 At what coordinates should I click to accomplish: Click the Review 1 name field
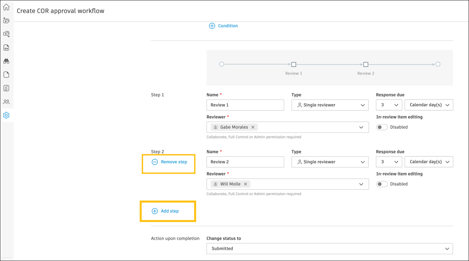coord(245,105)
